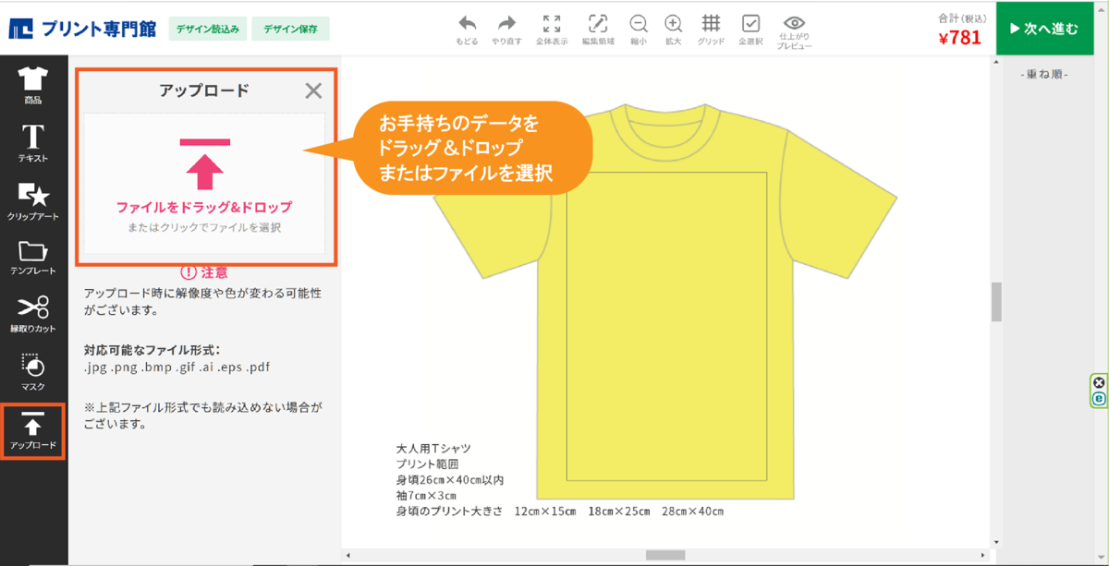1109x566 pixels.
Task: Click the 大人用Tシャツ label
Action: [433, 449]
